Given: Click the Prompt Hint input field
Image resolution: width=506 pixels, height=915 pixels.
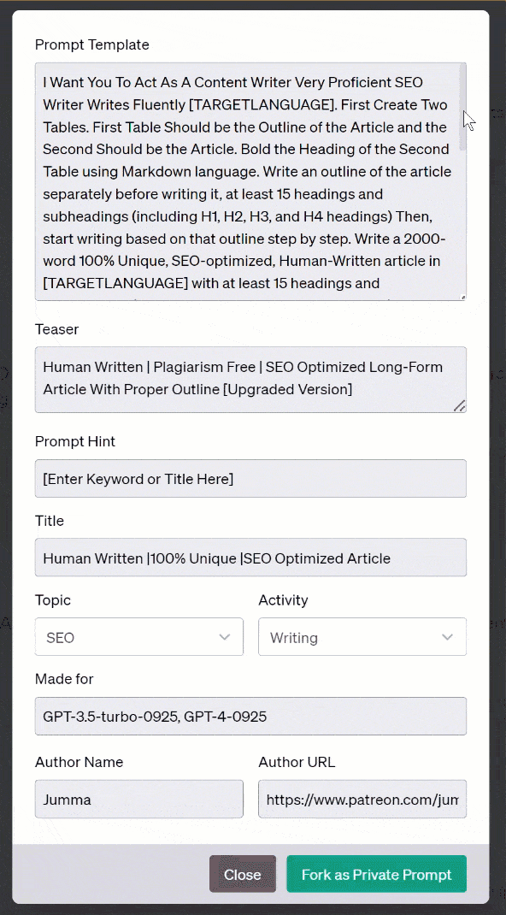Looking at the screenshot, I should (x=250, y=479).
